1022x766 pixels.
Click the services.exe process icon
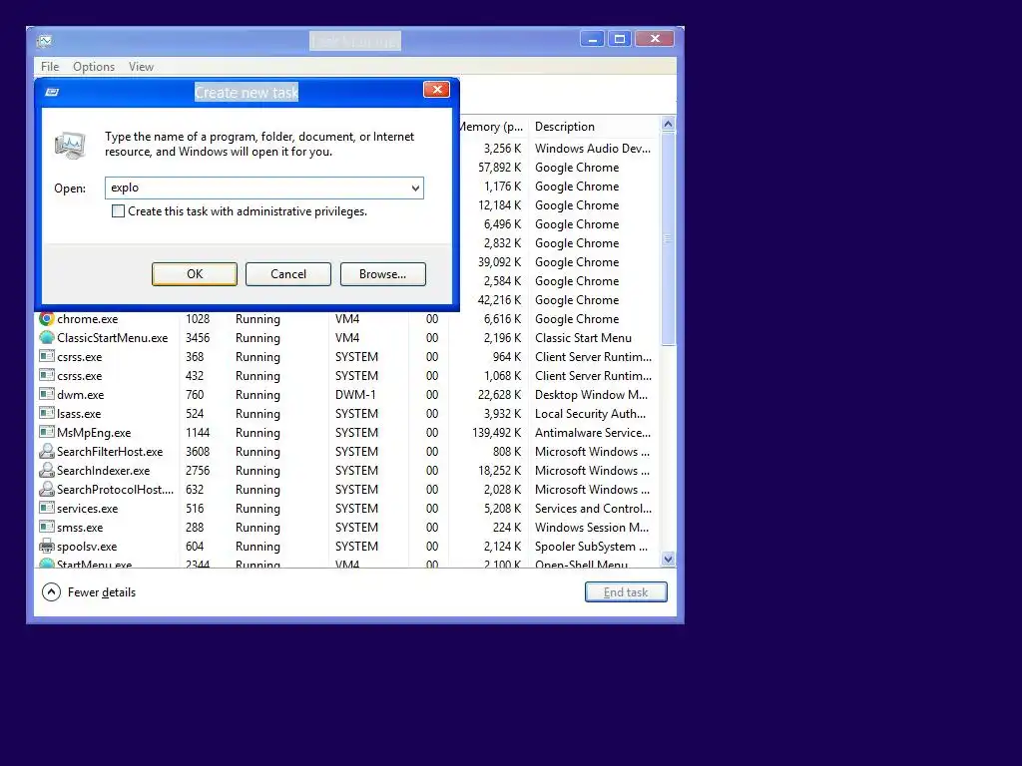click(x=46, y=508)
